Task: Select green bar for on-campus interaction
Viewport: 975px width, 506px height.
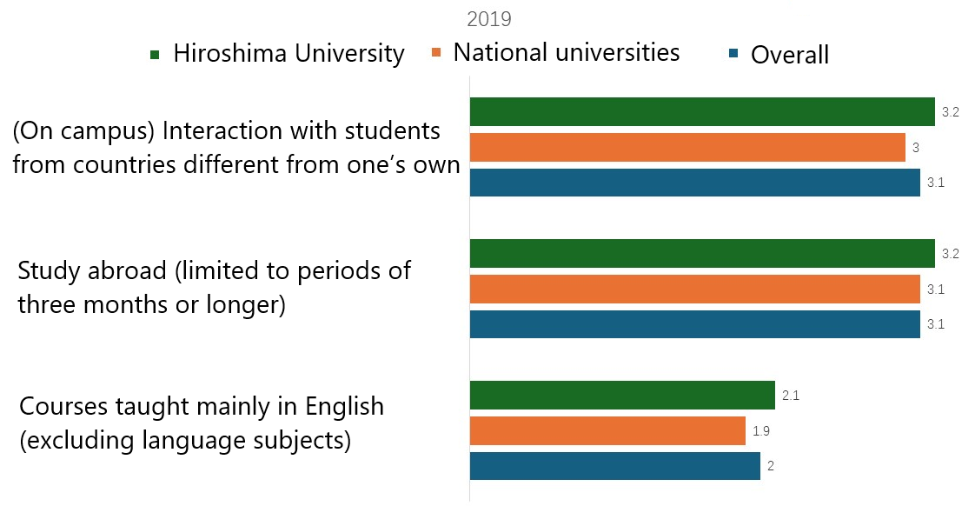Action: 701,112
